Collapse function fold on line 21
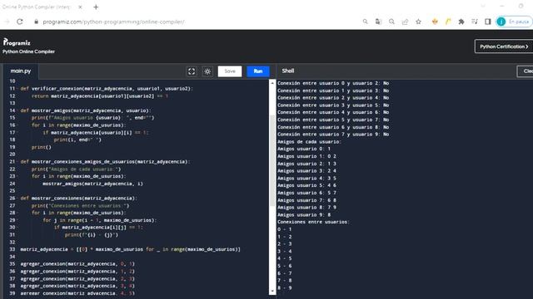 tap(17, 162)
